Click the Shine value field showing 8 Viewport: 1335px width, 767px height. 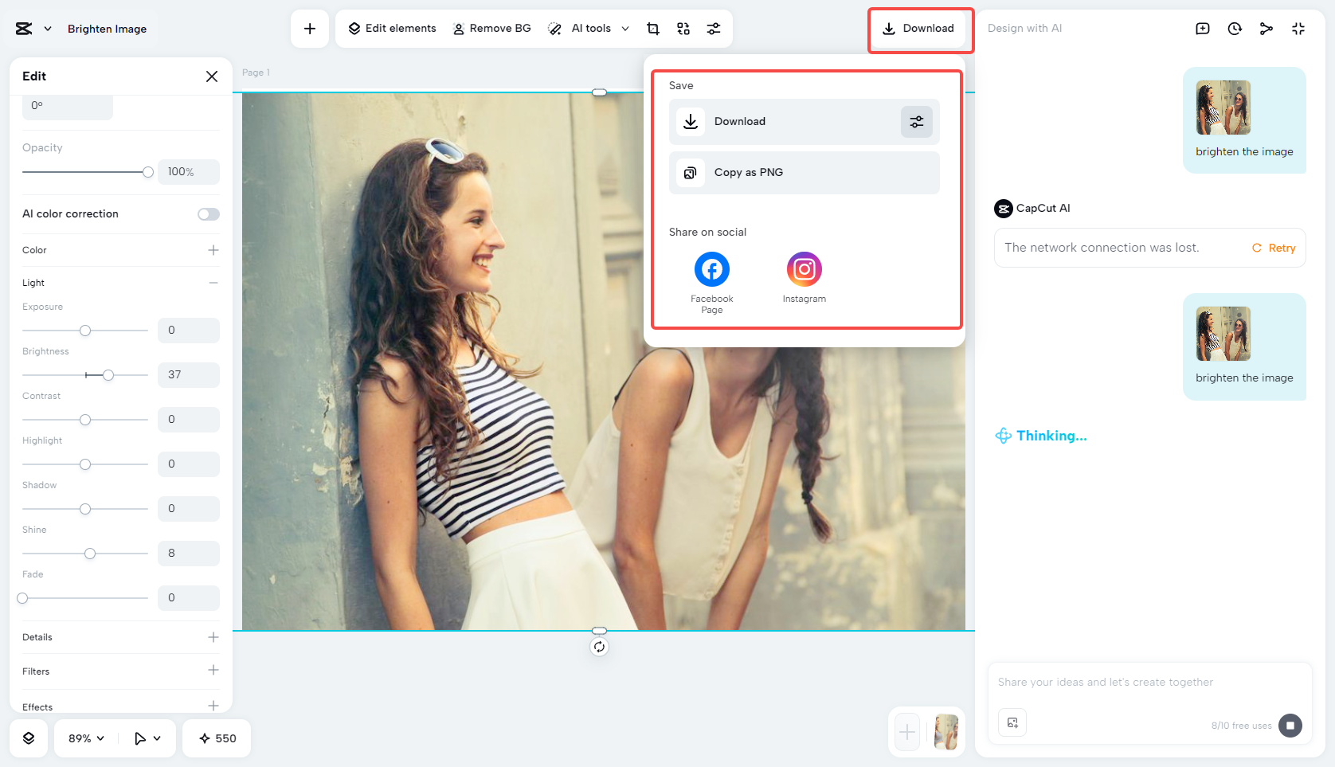click(189, 554)
